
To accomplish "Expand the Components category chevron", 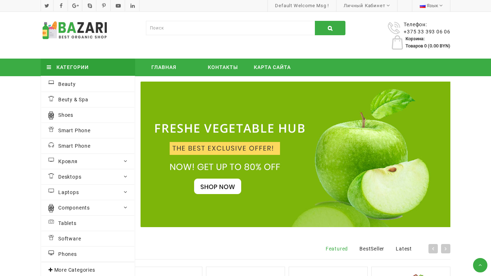I will pos(125,208).
